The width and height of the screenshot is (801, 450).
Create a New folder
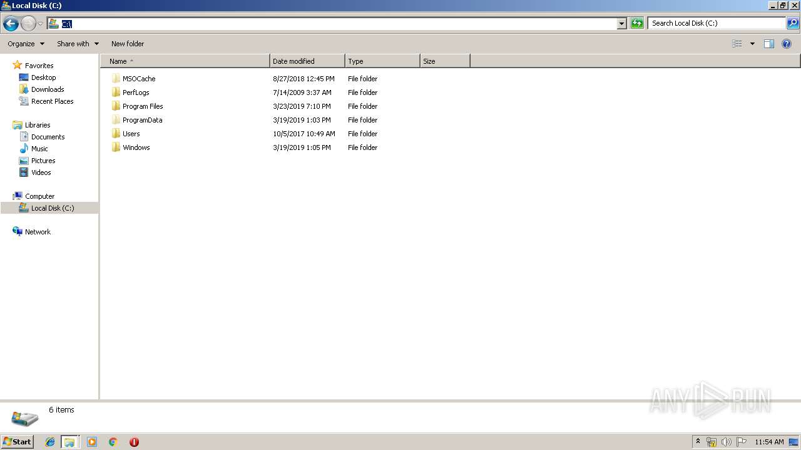coord(128,44)
